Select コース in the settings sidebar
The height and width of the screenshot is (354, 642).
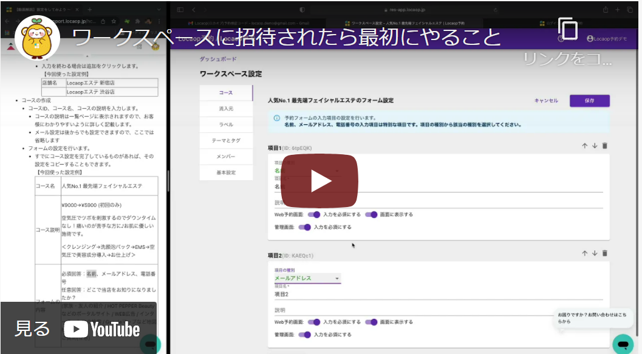point(225,92)
